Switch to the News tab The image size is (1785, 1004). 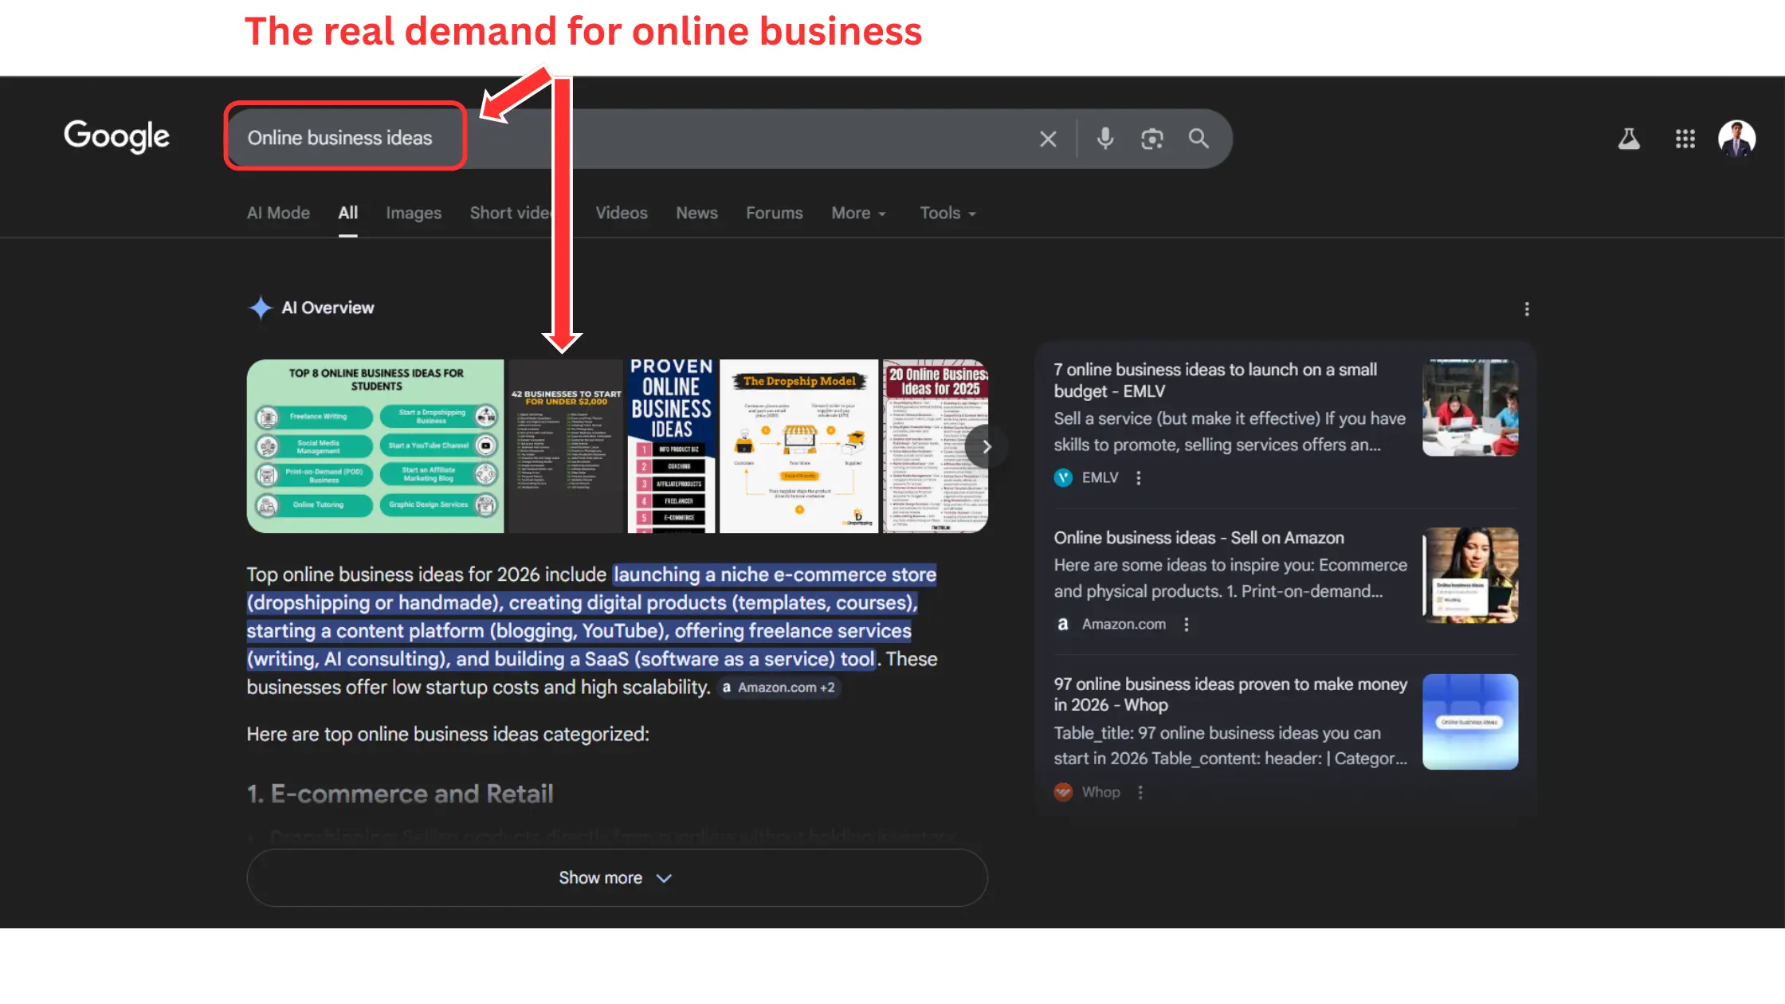tap(696, 213)
